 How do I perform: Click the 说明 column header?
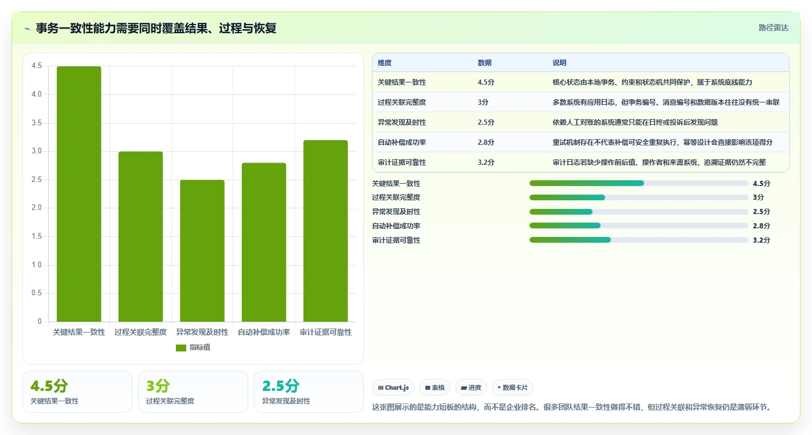tap(560, 63)
